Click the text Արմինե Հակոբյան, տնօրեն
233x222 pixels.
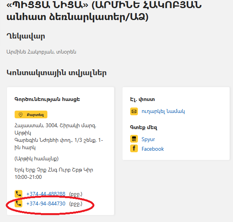pos(41,52)
